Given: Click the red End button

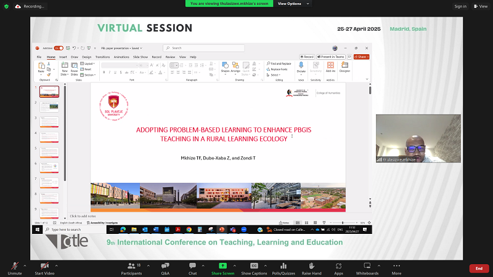Looking at the screenshot, I should 479,268.
